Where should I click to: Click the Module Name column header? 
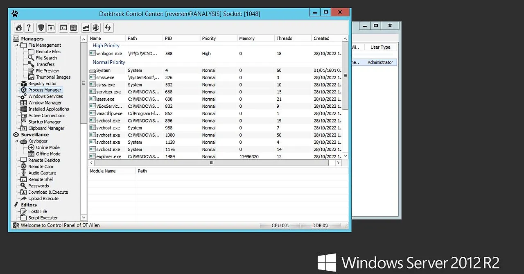point(112,171)
